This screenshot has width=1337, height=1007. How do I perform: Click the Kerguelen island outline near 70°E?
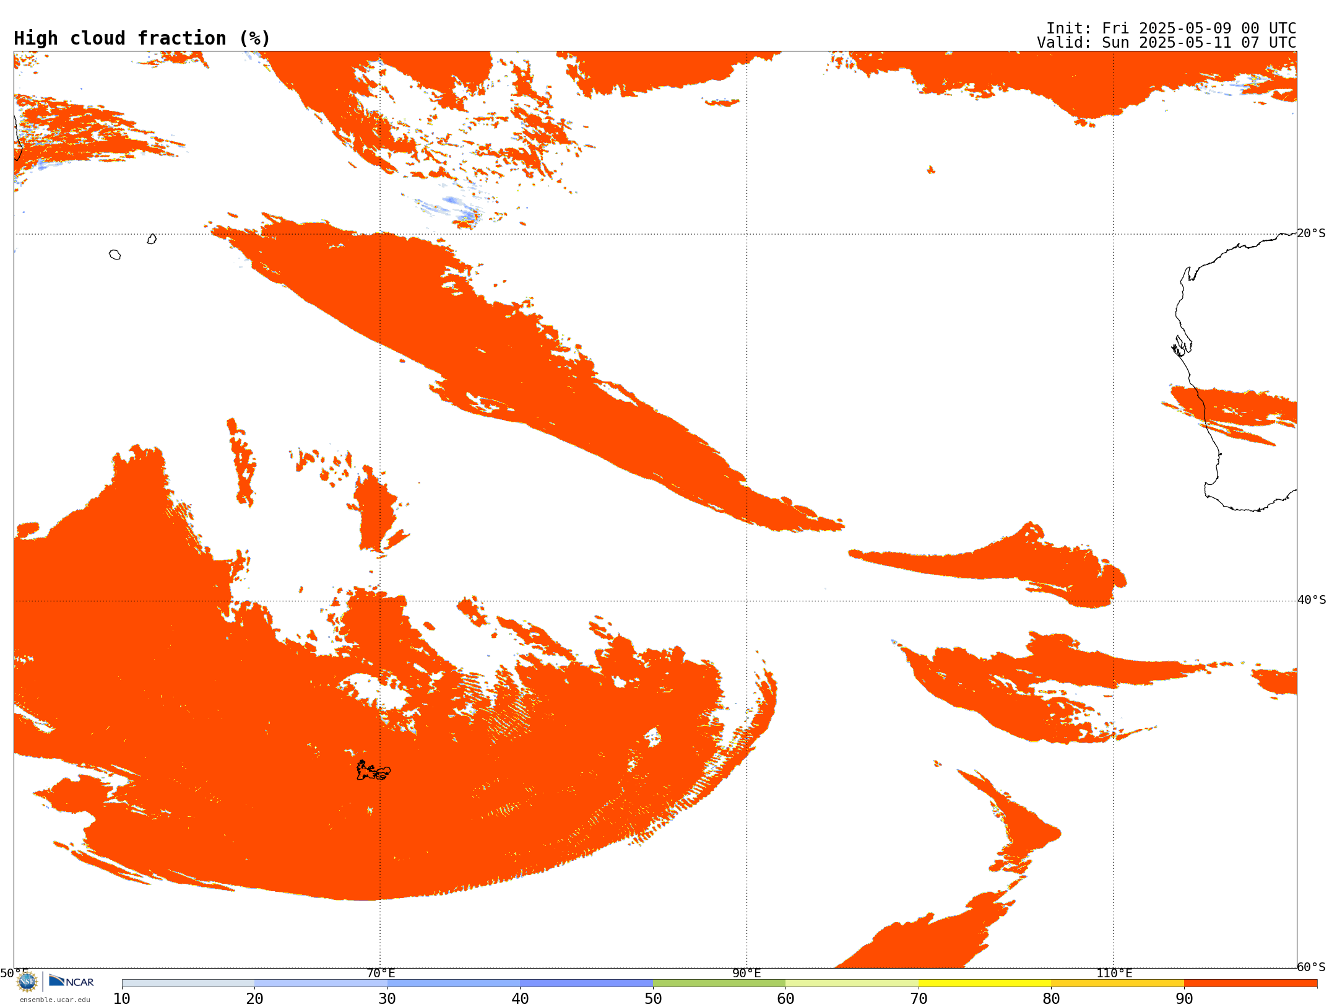[373, 770]
